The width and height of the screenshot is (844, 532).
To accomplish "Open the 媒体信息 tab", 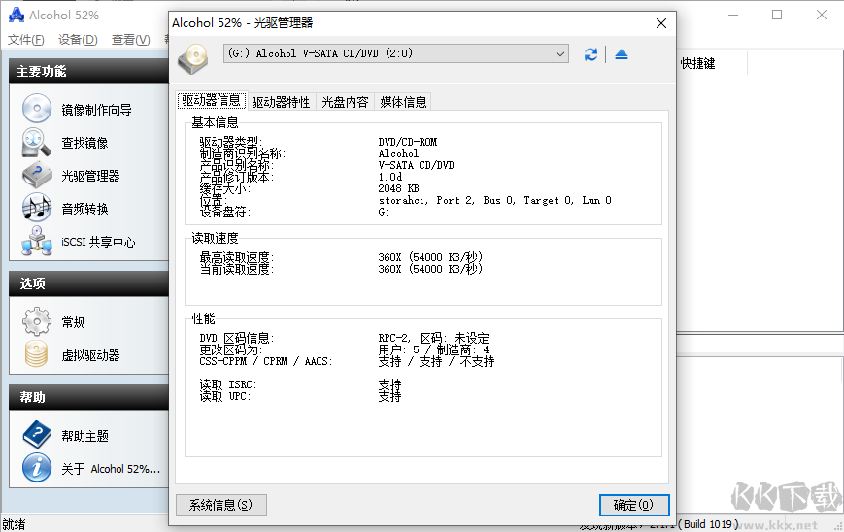I will point(403,102).
